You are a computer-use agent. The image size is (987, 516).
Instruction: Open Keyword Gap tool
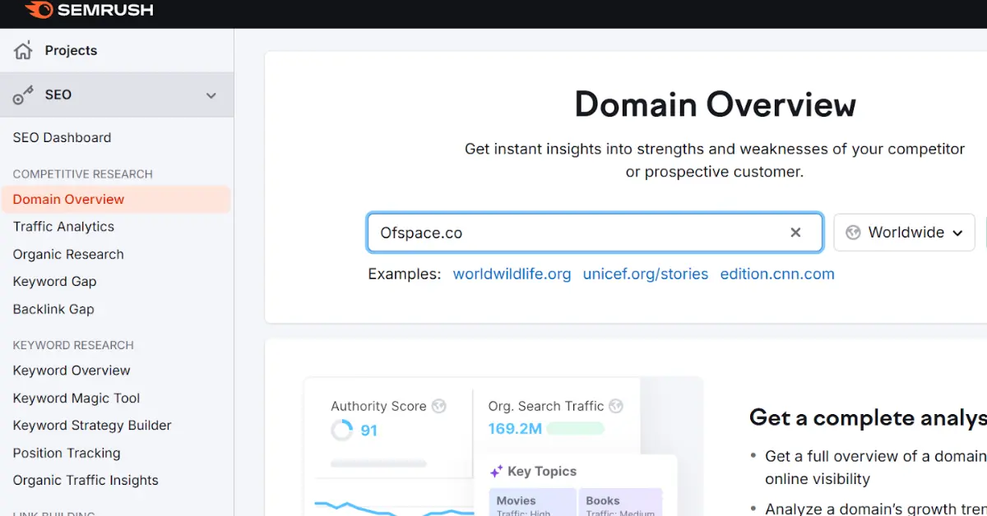[x=54, y=282]
